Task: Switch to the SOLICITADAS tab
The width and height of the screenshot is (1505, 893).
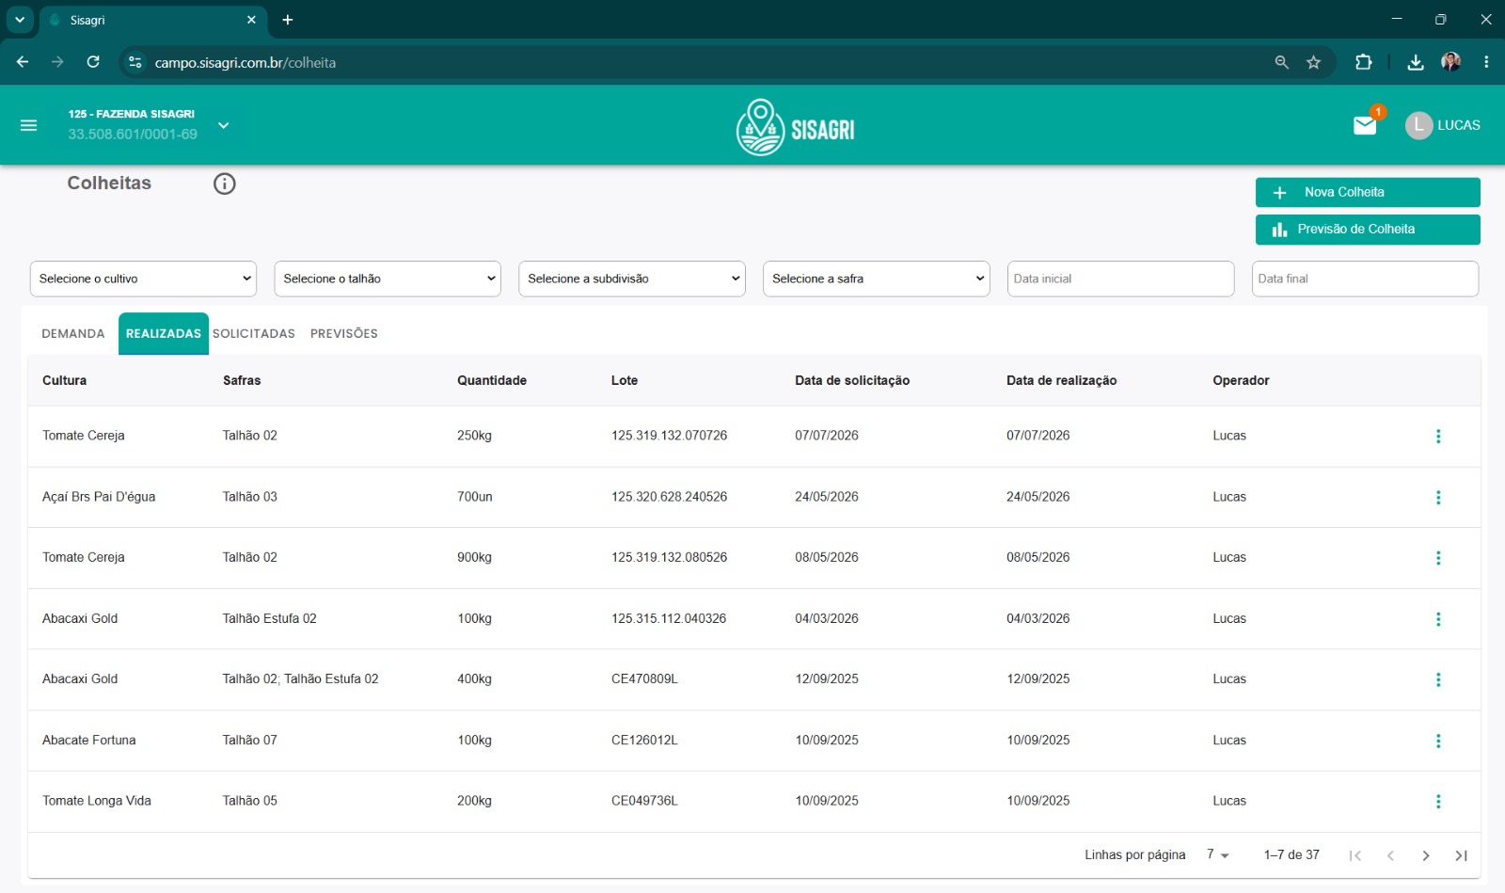Action: 254,333
